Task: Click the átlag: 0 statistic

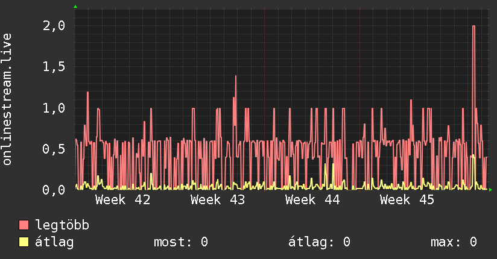Action: click(320, 242)
